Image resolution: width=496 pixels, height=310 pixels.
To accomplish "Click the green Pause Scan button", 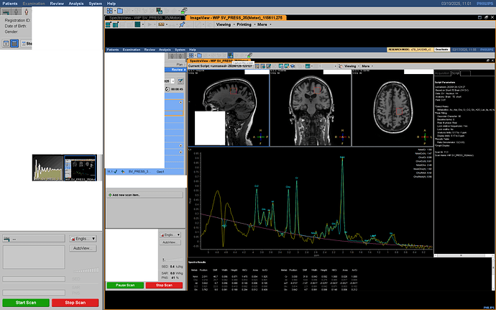I will [125, 285].
